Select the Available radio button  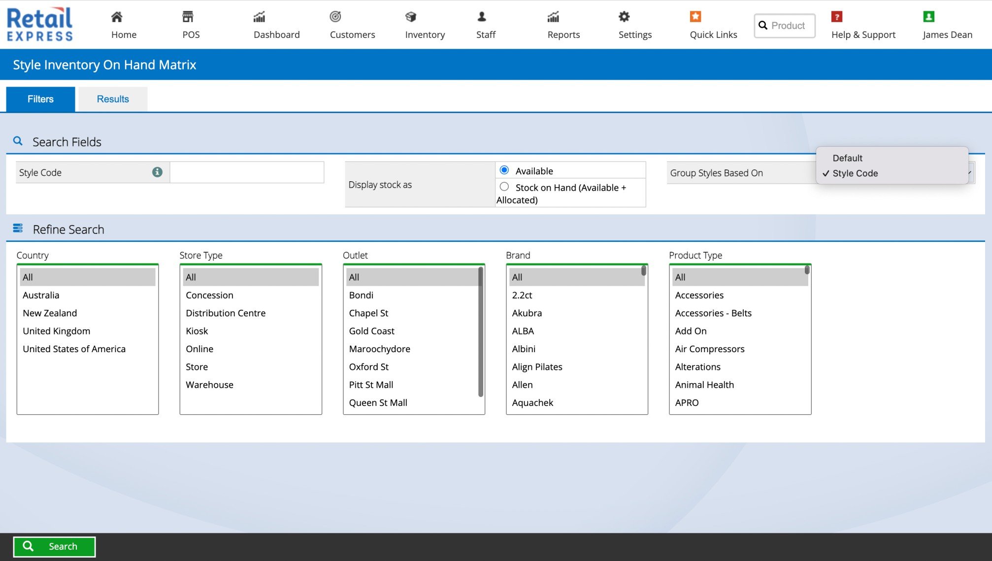tap(504, 170)
